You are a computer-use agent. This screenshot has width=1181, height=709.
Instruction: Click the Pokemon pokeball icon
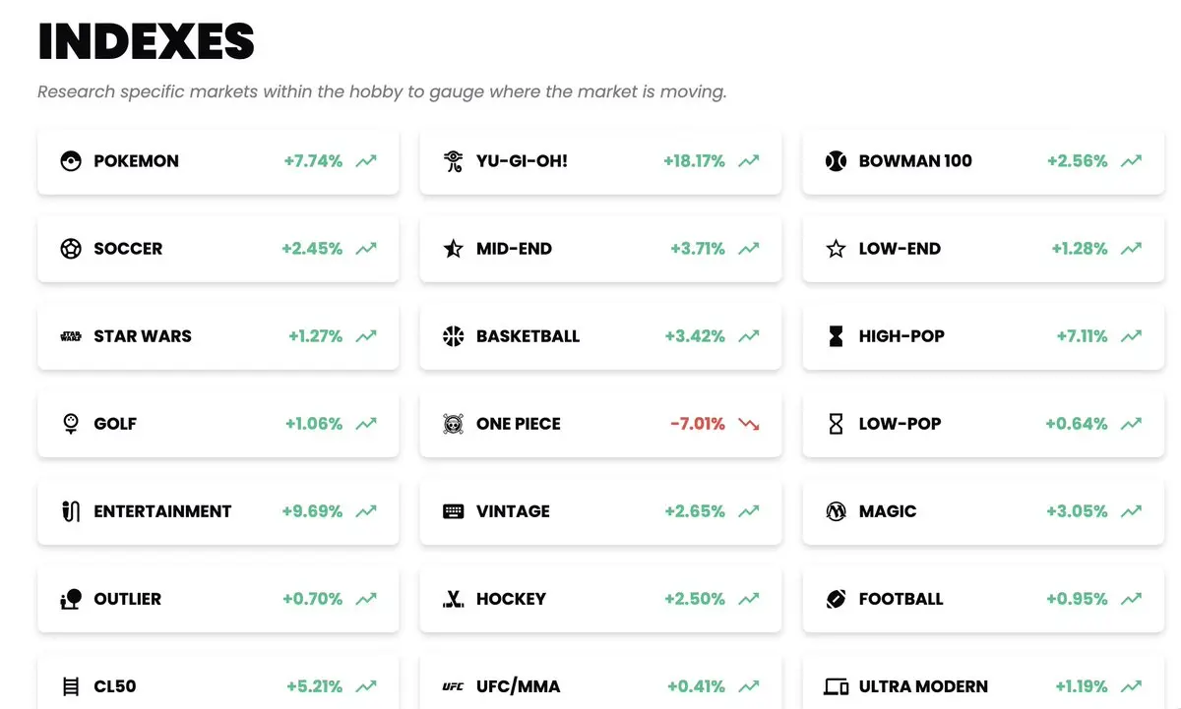71,161
